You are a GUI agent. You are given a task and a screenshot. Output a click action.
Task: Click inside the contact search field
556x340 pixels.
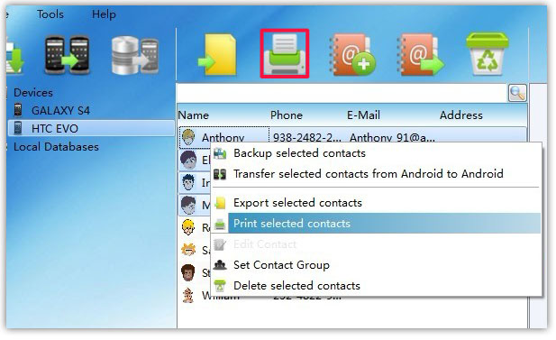pyautogui.click(x=342, y=93)
